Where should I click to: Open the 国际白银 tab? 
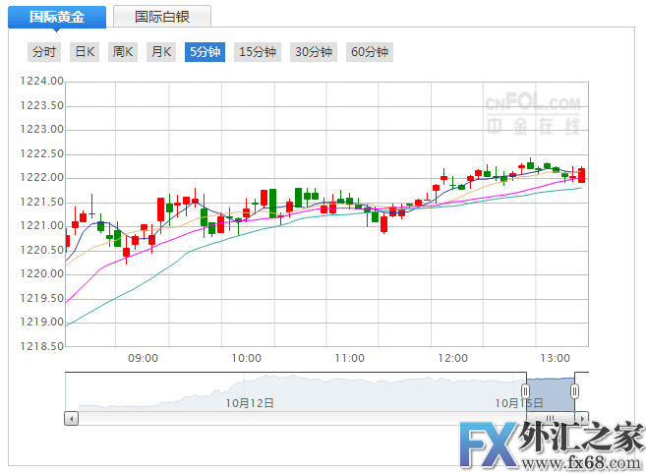tap(162, 17)
